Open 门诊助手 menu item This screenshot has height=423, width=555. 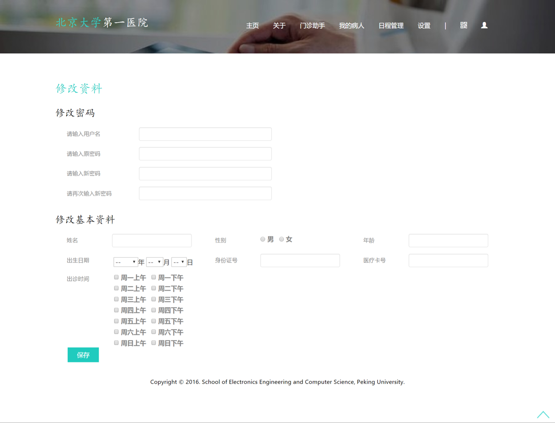[312, 26]
